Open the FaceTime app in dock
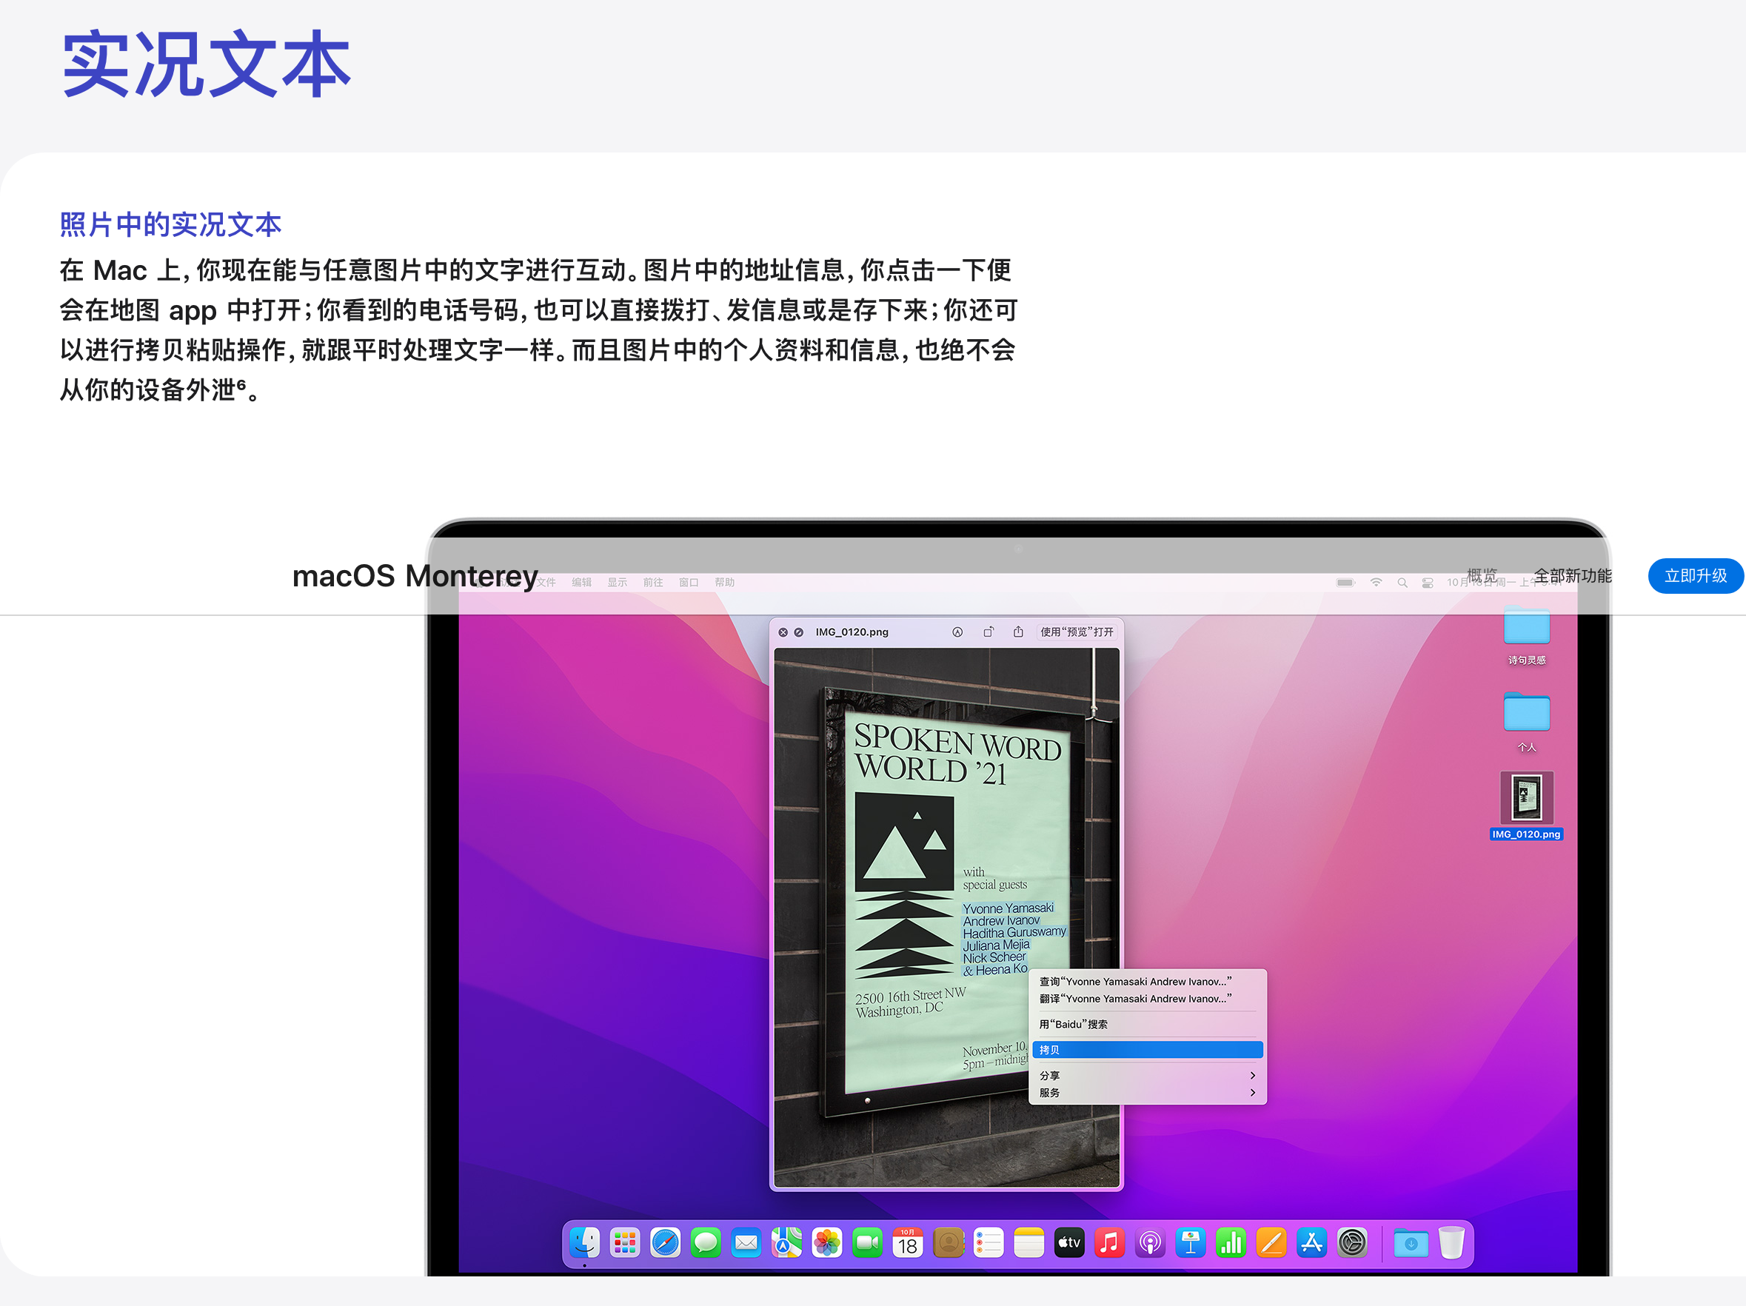This screenshot has width=1746, height=1306. [868, 1244]
